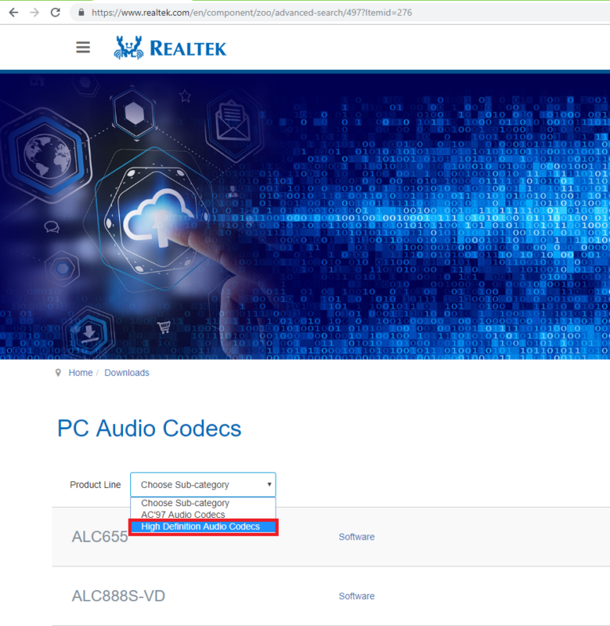Select High Definition Audio Codecs option
The width and height of the screenshot is (610, 626).
pos(203,527)
